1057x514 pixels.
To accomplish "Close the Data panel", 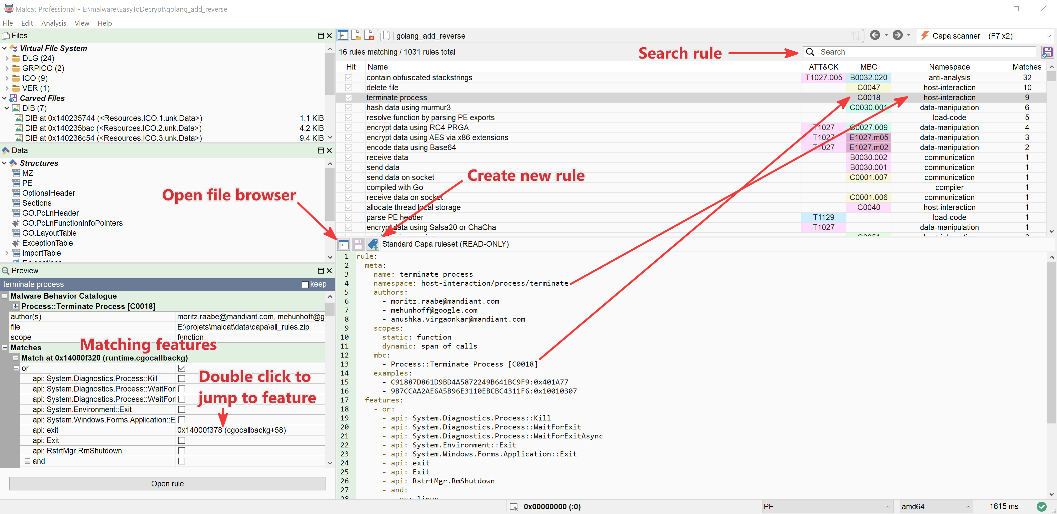I will pyautogui.click(x=329, y=150).
